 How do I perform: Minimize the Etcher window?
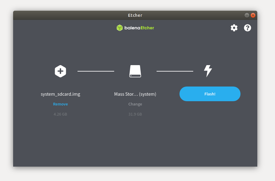coord(247,15)
